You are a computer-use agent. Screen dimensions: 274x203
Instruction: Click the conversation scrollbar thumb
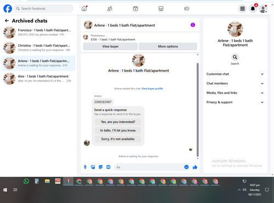pos(197,110)
